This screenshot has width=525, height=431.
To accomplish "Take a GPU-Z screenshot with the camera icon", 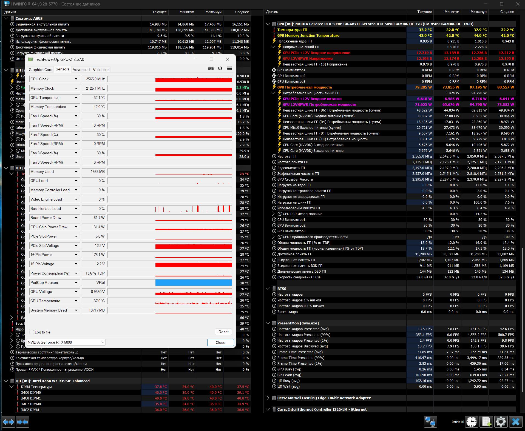I will 211,68.
